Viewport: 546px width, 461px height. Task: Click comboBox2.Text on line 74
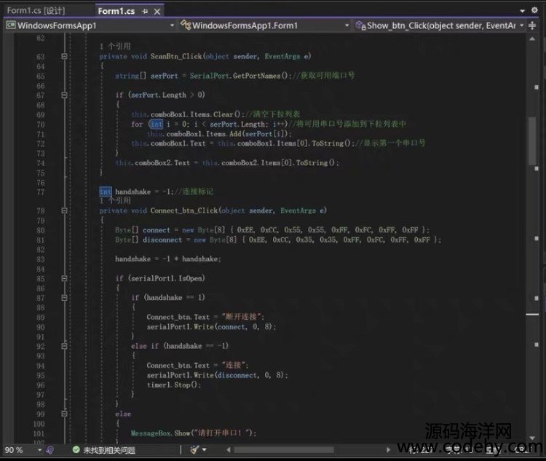coord(162,162)
